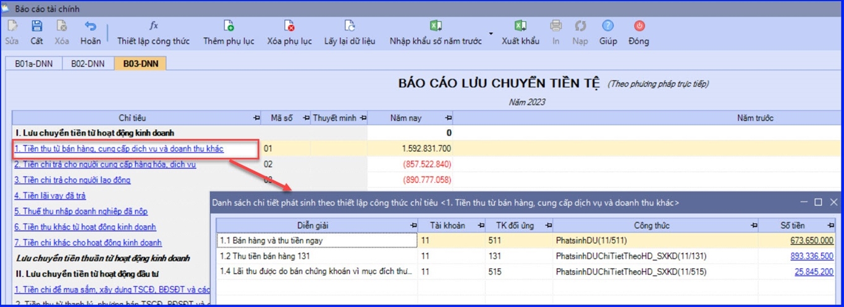844x307 pixels.
Task: Open link 3. Tiền chi trả cho người lao động
Action: click(72, 180)
